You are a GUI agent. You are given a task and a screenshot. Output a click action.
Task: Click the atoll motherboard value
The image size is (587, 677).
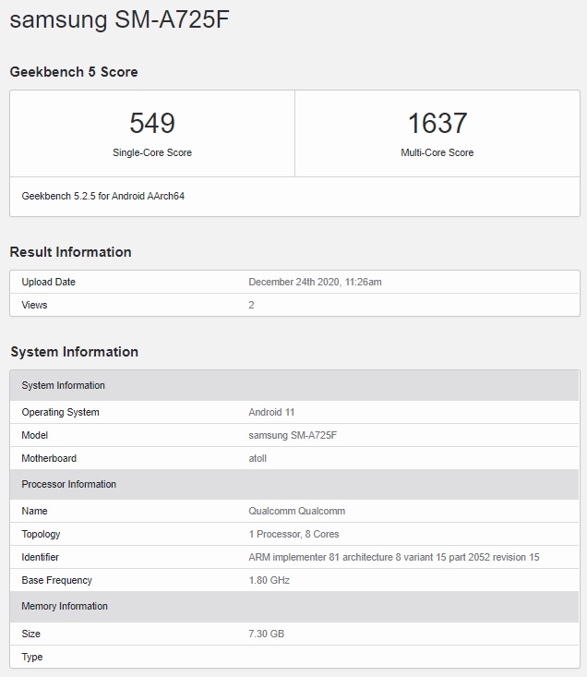[x=258, y=458]
